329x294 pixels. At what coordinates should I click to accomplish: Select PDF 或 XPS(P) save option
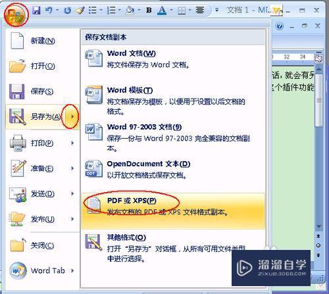pos(173,211)
